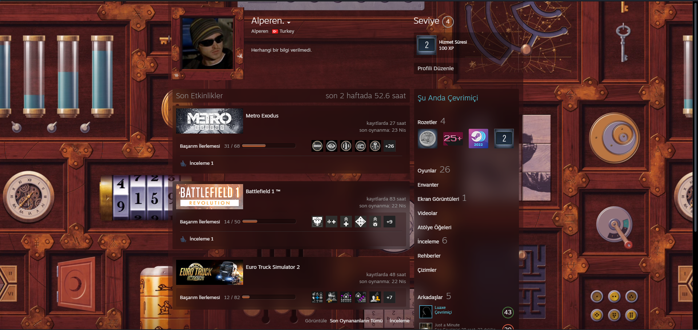Open İnceleme 1 under Metro Exodus

pyautogui.click(x=201, y=163)
